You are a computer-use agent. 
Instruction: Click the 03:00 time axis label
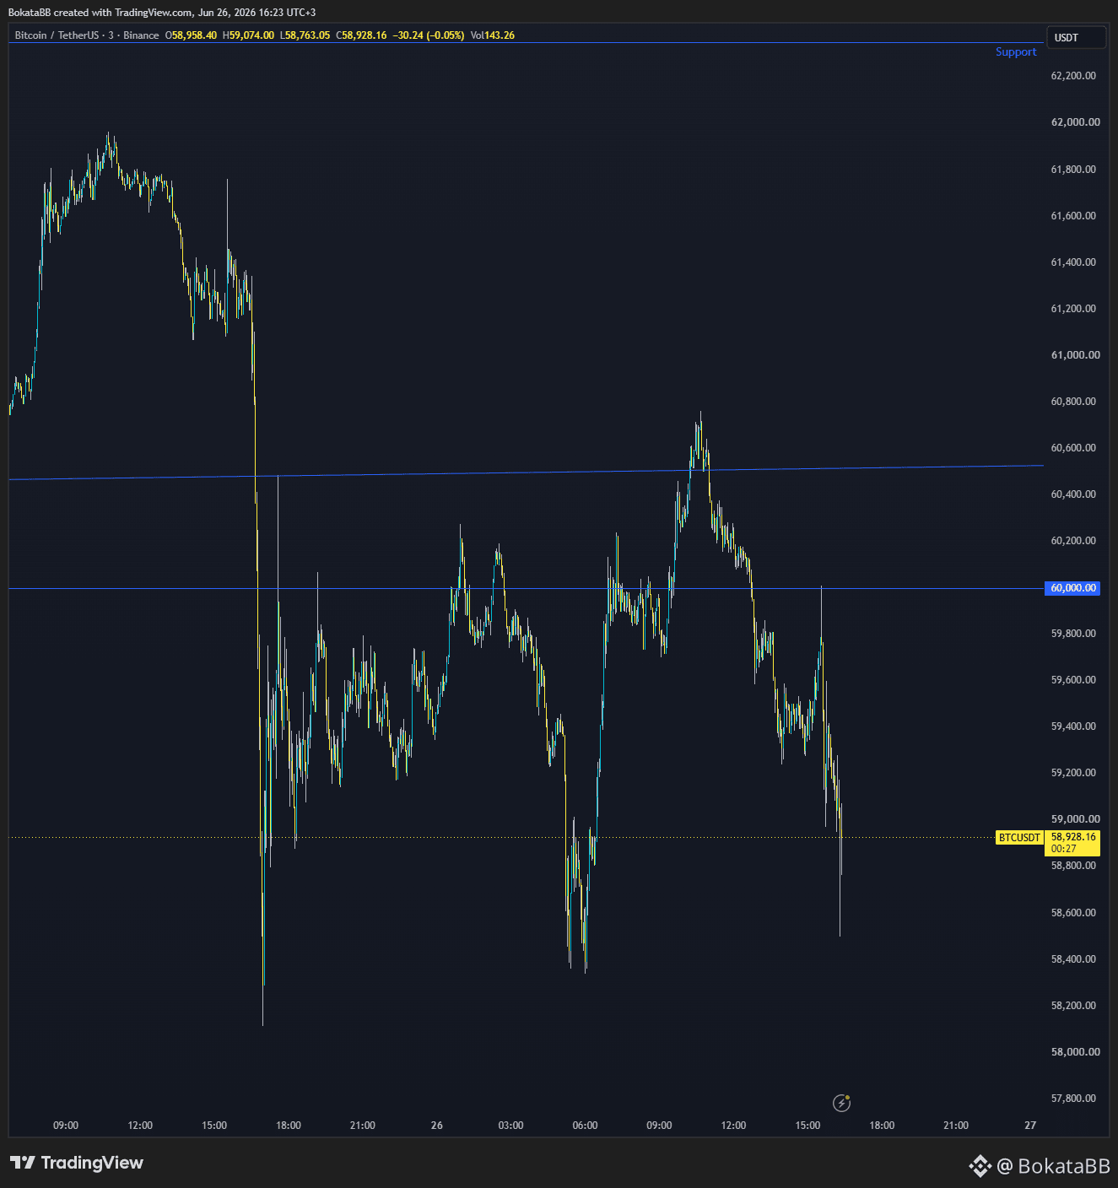click(x=510, y=1126)
